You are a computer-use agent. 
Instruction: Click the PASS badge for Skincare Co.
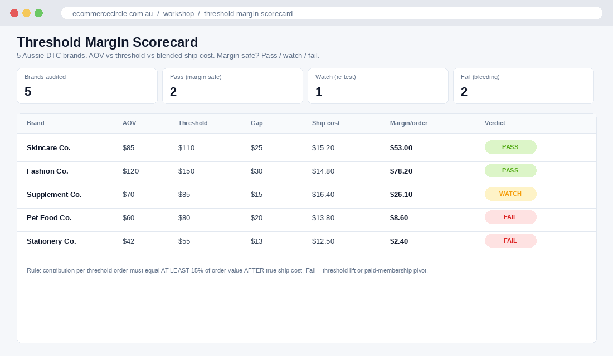[510, 147]
